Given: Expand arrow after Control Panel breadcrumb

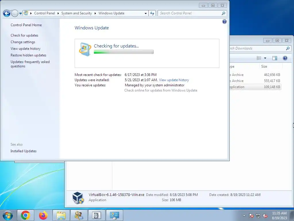Looking at the screenshot, I should coord(58,13).
